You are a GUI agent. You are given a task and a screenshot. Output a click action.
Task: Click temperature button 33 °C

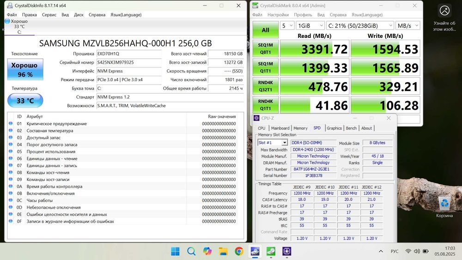pos(25,100)
